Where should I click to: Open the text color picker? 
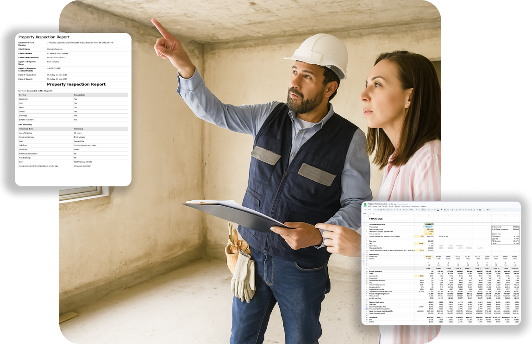(x=438, y=210)
